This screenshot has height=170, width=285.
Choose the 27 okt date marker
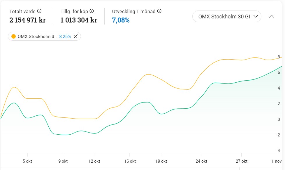point(241,161)
